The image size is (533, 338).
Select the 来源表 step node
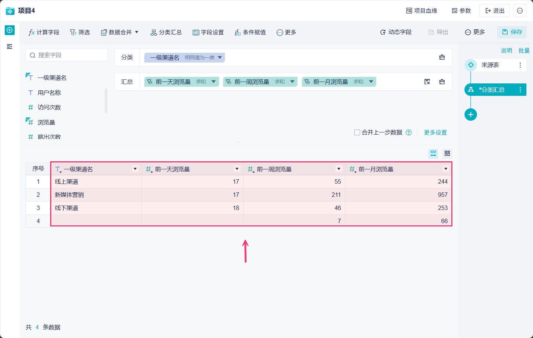point(495,65)
